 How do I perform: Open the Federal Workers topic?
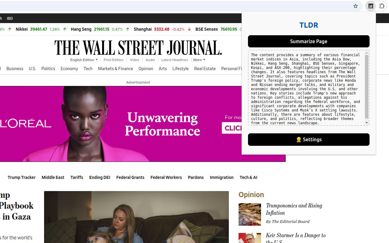pos(166,177)
